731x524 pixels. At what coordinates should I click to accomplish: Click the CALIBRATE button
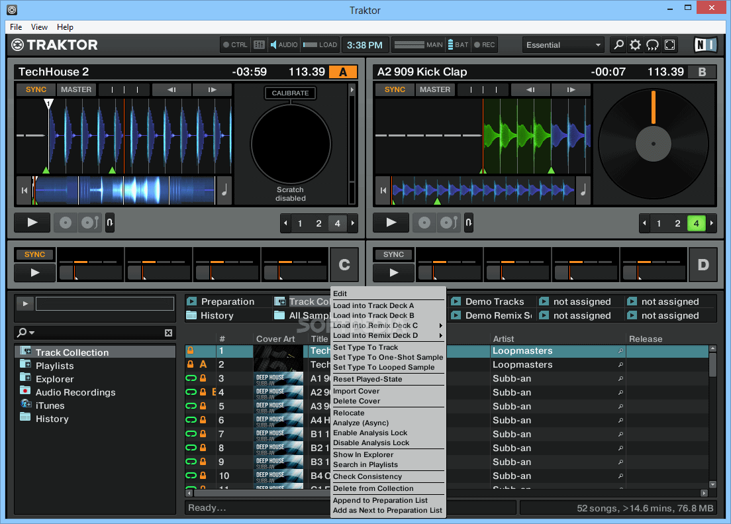[x=290, y=93]
